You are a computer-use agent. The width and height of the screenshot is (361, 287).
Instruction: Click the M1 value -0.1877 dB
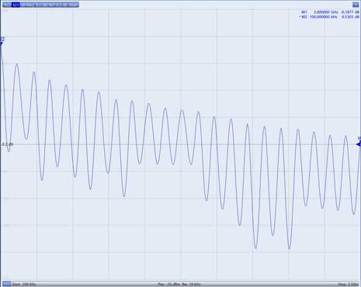[350, 12]
